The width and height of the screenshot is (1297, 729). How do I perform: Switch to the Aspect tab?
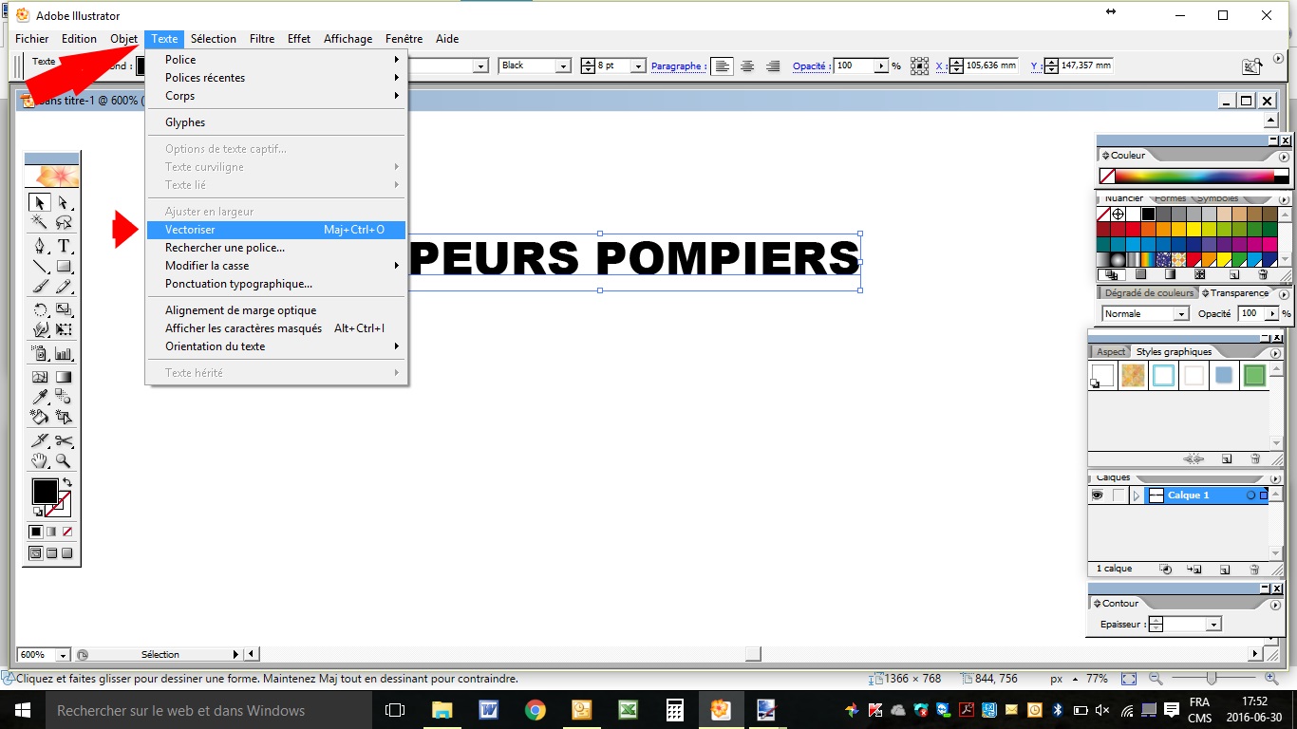click(1111, 352)
